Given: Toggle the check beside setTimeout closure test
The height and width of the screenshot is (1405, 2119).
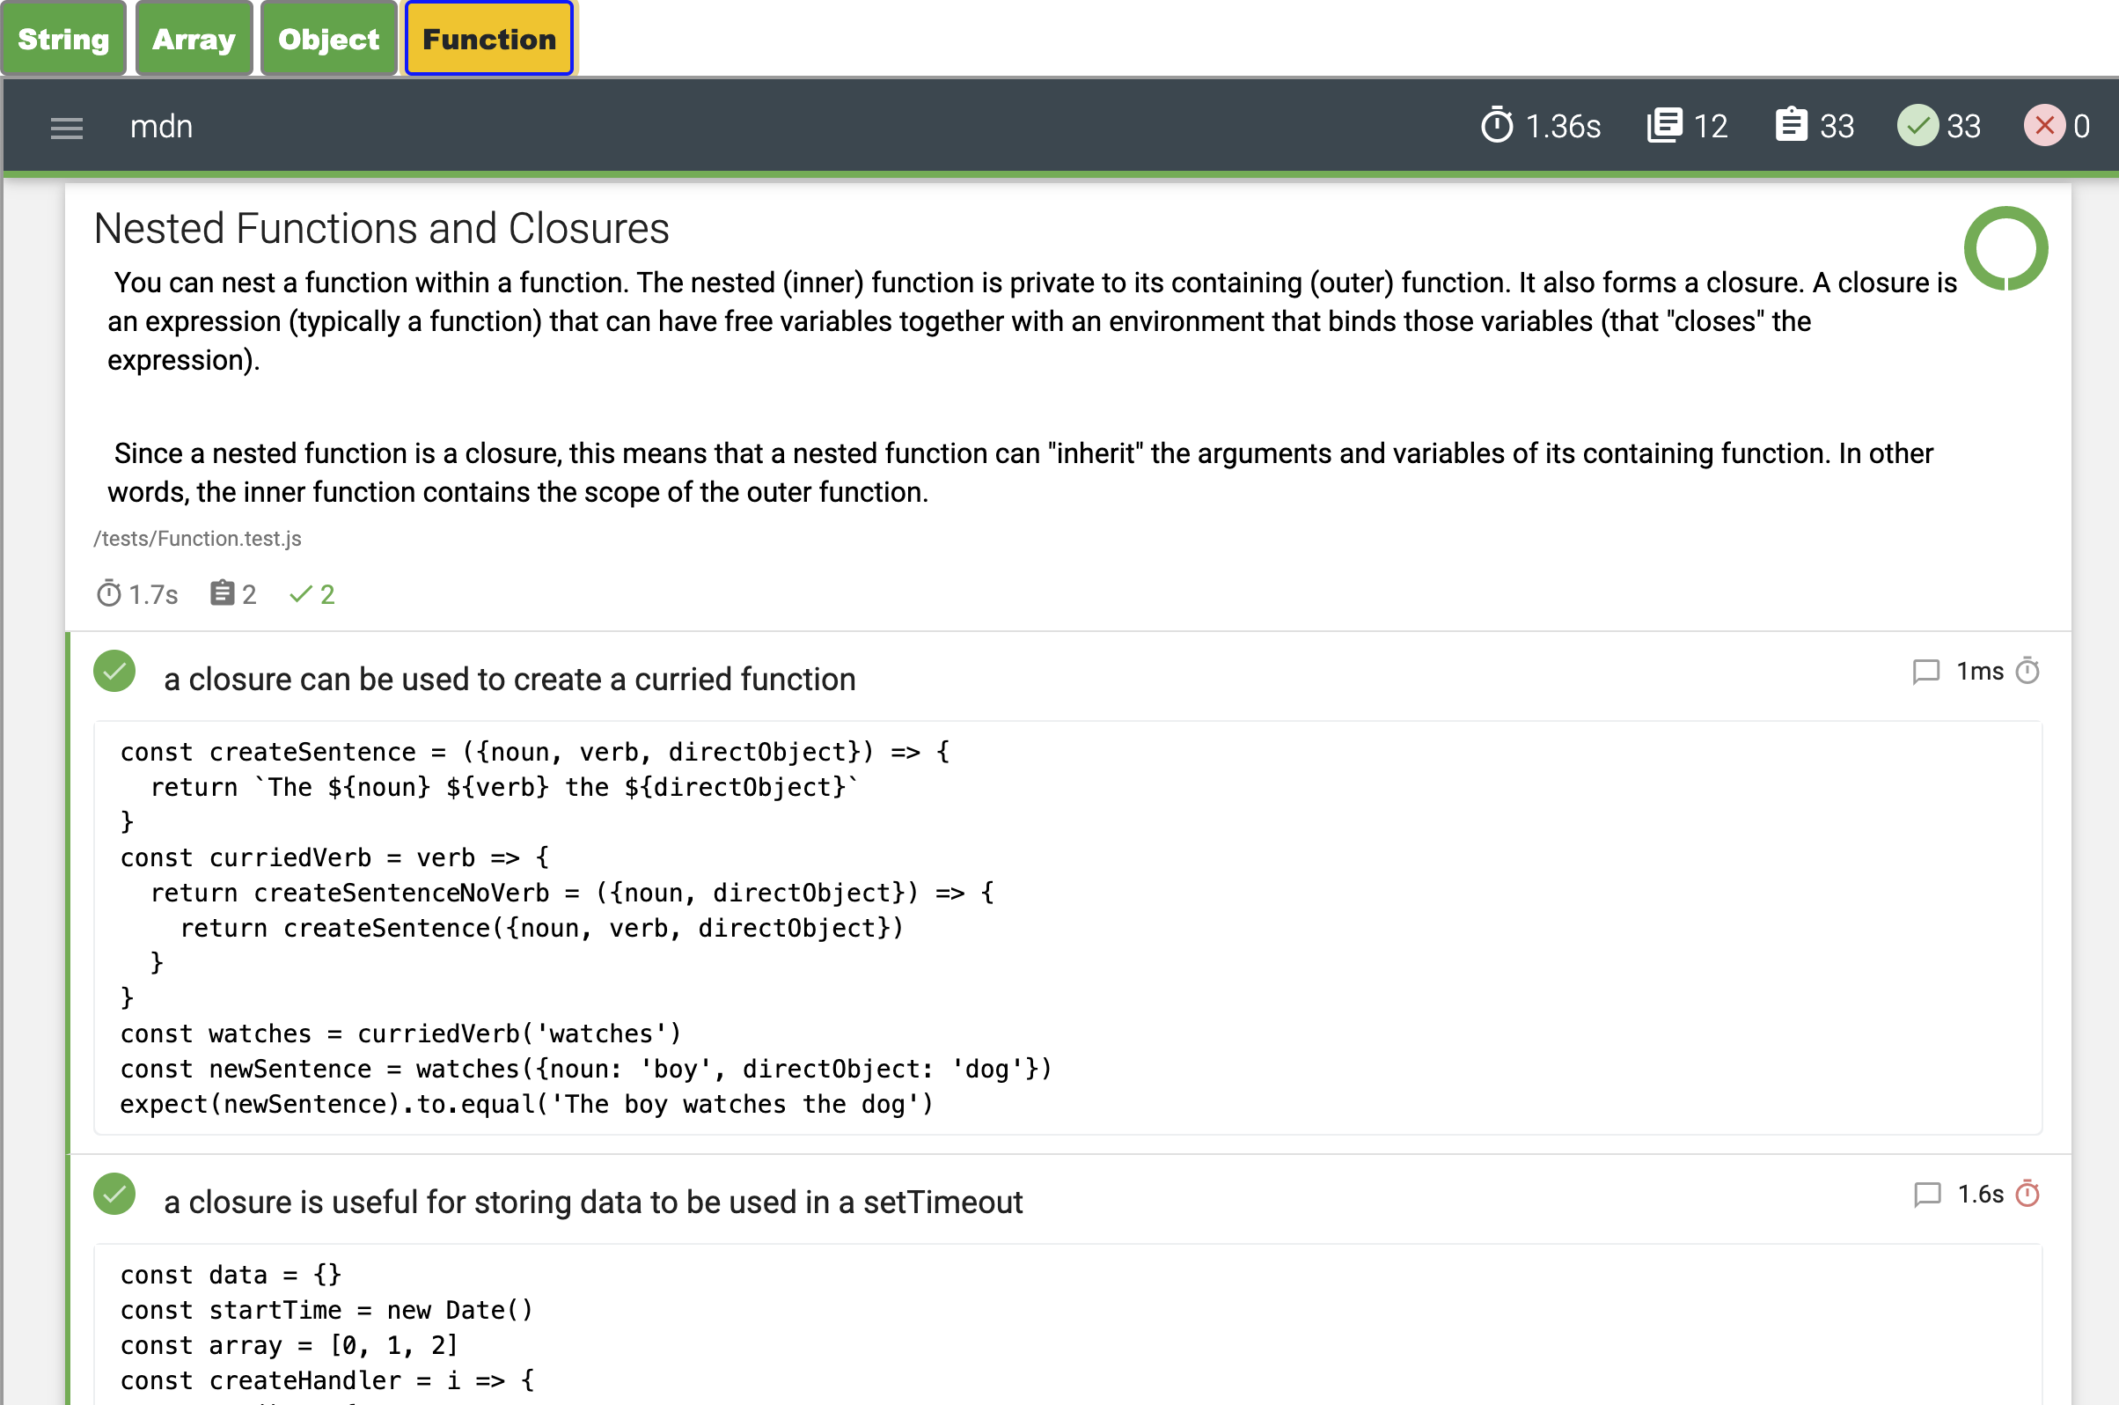Looking at the screenshot, I should (114, 1194).
